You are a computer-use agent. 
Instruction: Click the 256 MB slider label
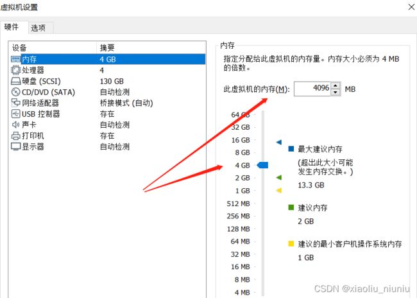[238, 216]
